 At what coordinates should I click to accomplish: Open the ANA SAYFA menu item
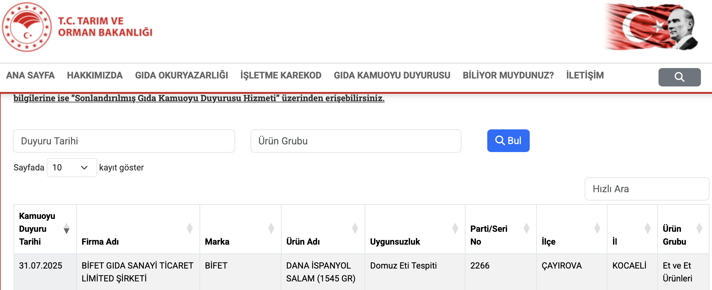coord(30,75)
